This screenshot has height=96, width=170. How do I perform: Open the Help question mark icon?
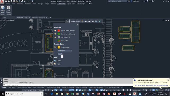pyautogui.click(x=152, y=1)
